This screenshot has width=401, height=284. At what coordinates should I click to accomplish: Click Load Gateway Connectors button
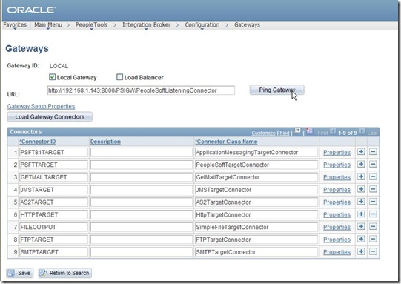50,117
